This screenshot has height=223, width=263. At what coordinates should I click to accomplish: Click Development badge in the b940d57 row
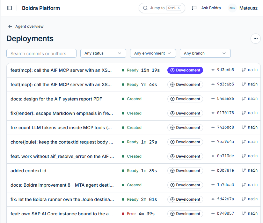click(185, 214)
